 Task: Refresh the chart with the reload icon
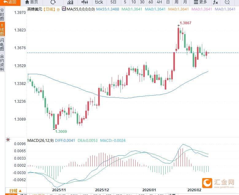(53, 2)
